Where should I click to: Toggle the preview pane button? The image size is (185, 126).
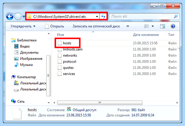(x=162, y=26)
